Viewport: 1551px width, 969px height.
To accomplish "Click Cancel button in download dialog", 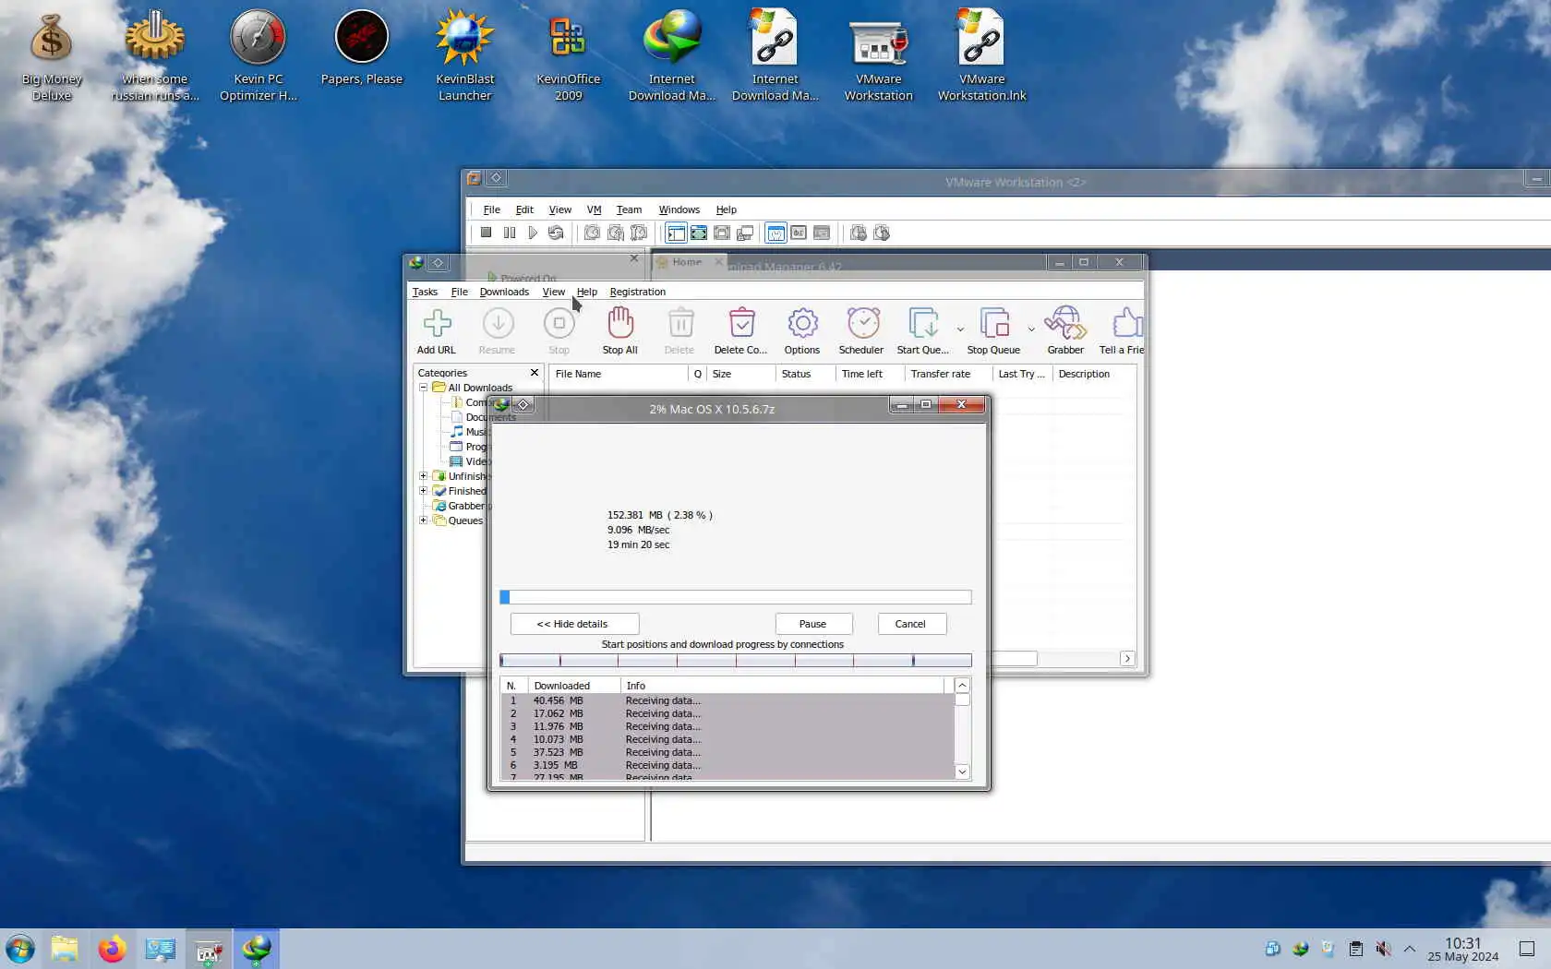I will coord(910,624).
